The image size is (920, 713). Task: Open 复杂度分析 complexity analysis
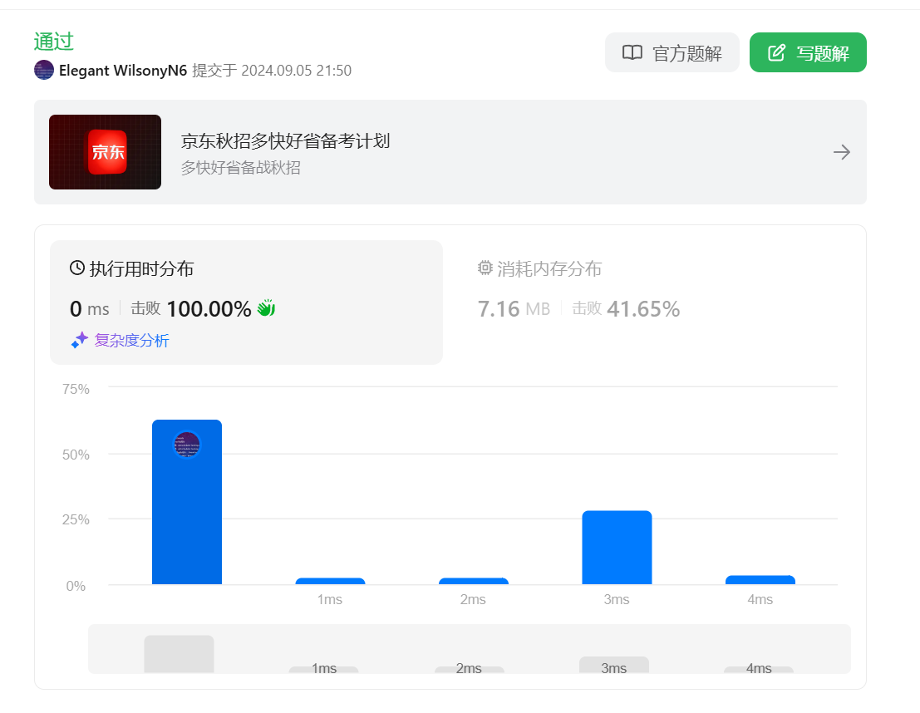(x=132, y=341)
